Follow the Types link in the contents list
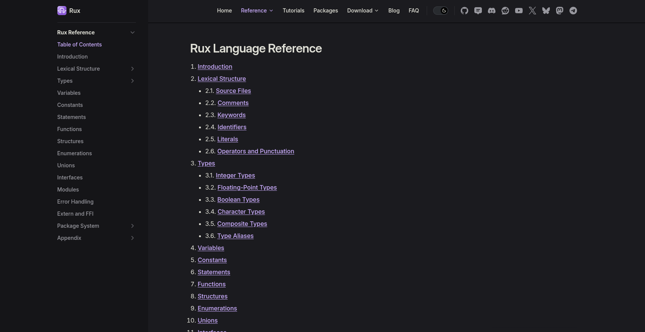This screenshot has width=645, height=332. click(x=206, y=163)
